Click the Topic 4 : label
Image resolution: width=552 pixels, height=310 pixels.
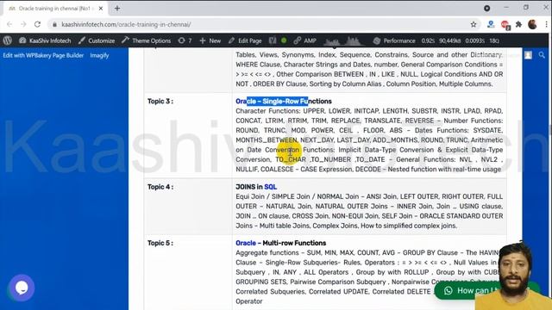point(160,187)
